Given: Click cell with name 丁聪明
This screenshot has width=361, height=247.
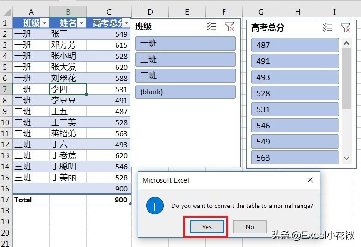Looking at the screenshot, I should pyautogui.click(x=68, y=167).
